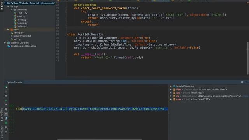Click 'user_id = db.Column' code line

pyautogui.click(x=137, y=47)
